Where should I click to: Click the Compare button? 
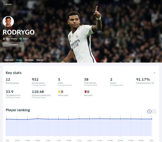click(13, 45)
